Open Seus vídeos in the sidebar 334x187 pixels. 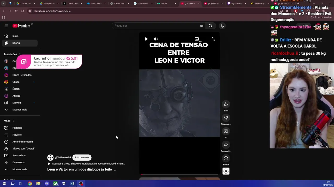20,156
